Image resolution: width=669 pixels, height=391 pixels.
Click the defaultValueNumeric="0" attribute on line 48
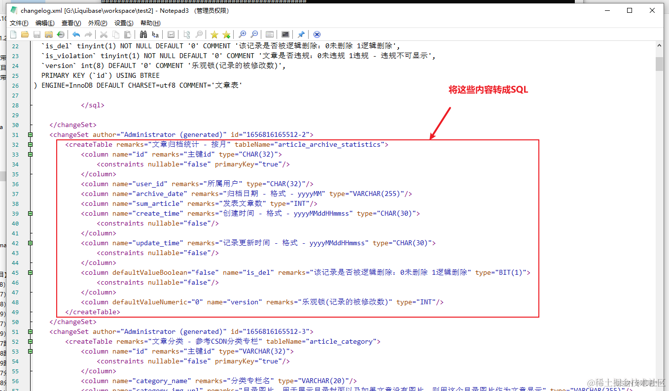point(158,302)
